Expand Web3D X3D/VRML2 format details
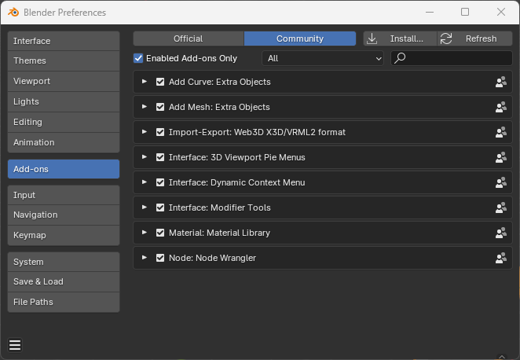Viewport: 520px width, 360px height. [x=145, y=132]
